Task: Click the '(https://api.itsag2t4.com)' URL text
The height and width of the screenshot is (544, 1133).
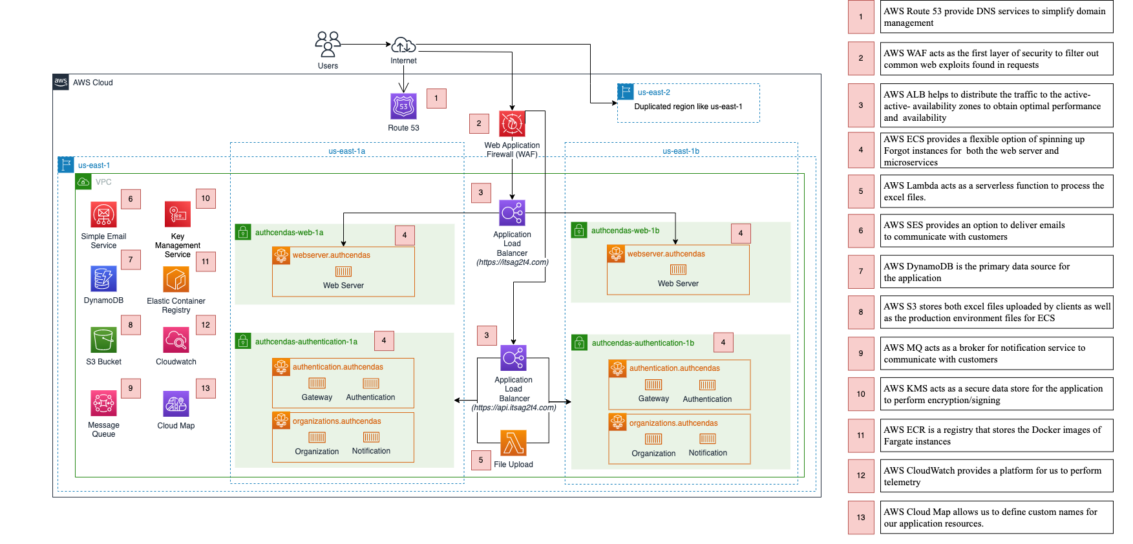Action: (514, 408)
